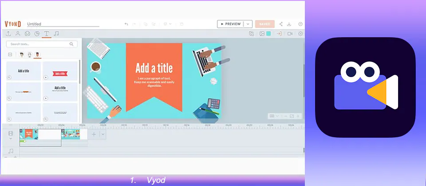Add camera movement with camera icon
Image resolution: width=426 pixels, height=186 pixels.
pyautogui.click(x=290, y=34)
